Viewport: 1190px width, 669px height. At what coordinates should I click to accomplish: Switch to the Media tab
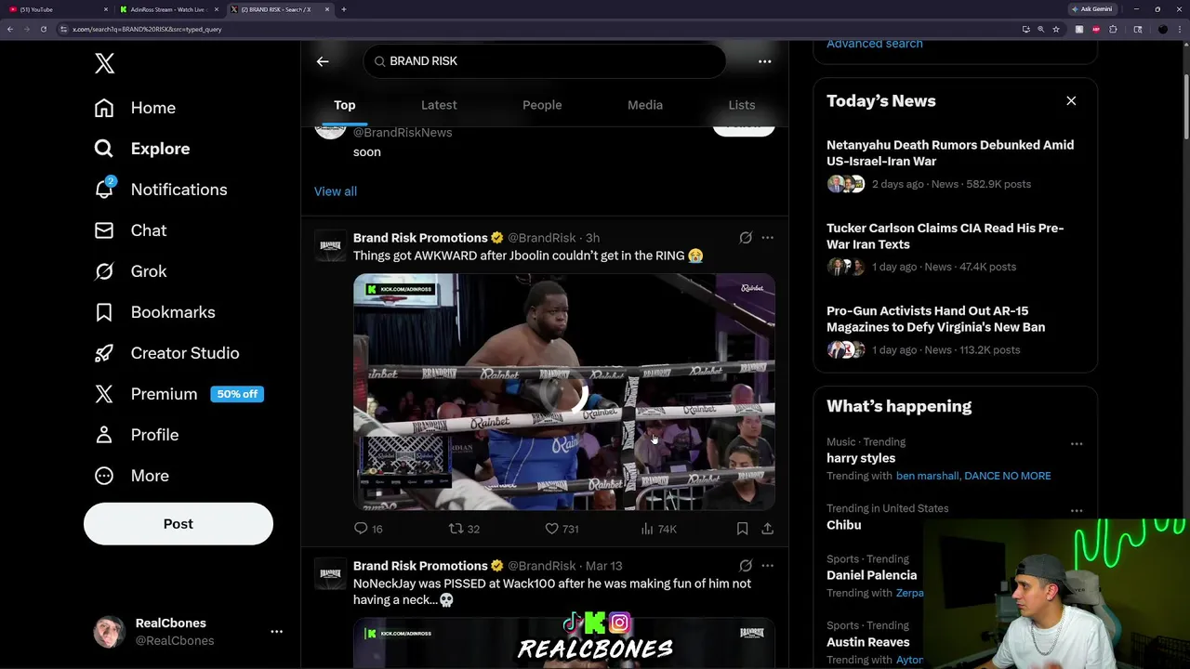(645, 105)
